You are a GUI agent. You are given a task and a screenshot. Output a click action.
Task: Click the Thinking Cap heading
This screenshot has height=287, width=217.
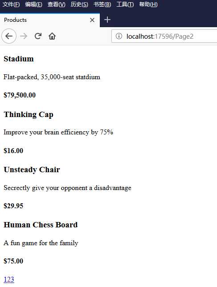pos(29,115)
